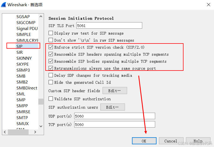Click protocol list scroll down arrow
This screenshot has width=214, height=147.
point(41,126)
